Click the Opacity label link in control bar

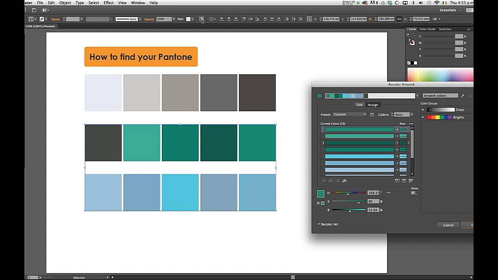point(149,19)
